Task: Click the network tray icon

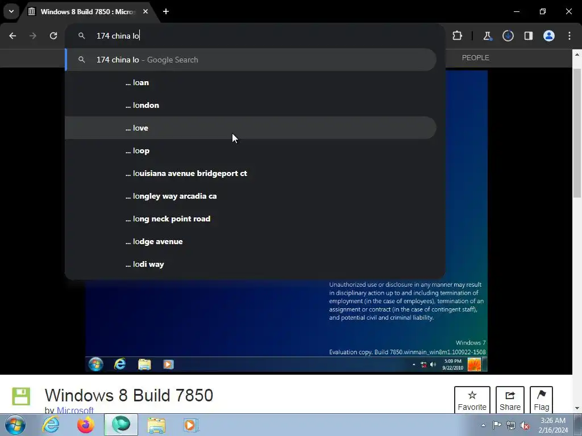Action: tap(511, 425)
